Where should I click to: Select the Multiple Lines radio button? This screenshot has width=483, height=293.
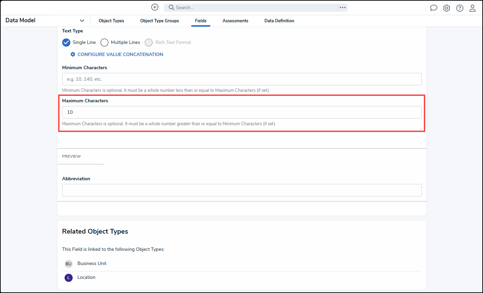pyautogui.click(x=104, y=43)
